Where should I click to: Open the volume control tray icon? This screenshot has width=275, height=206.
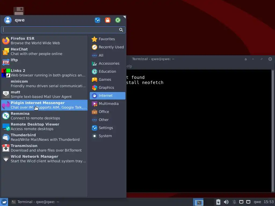coord(226,202)
